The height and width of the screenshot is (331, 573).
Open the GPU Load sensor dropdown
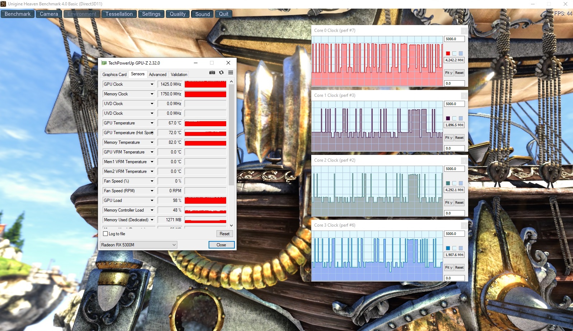pos(152,200)
